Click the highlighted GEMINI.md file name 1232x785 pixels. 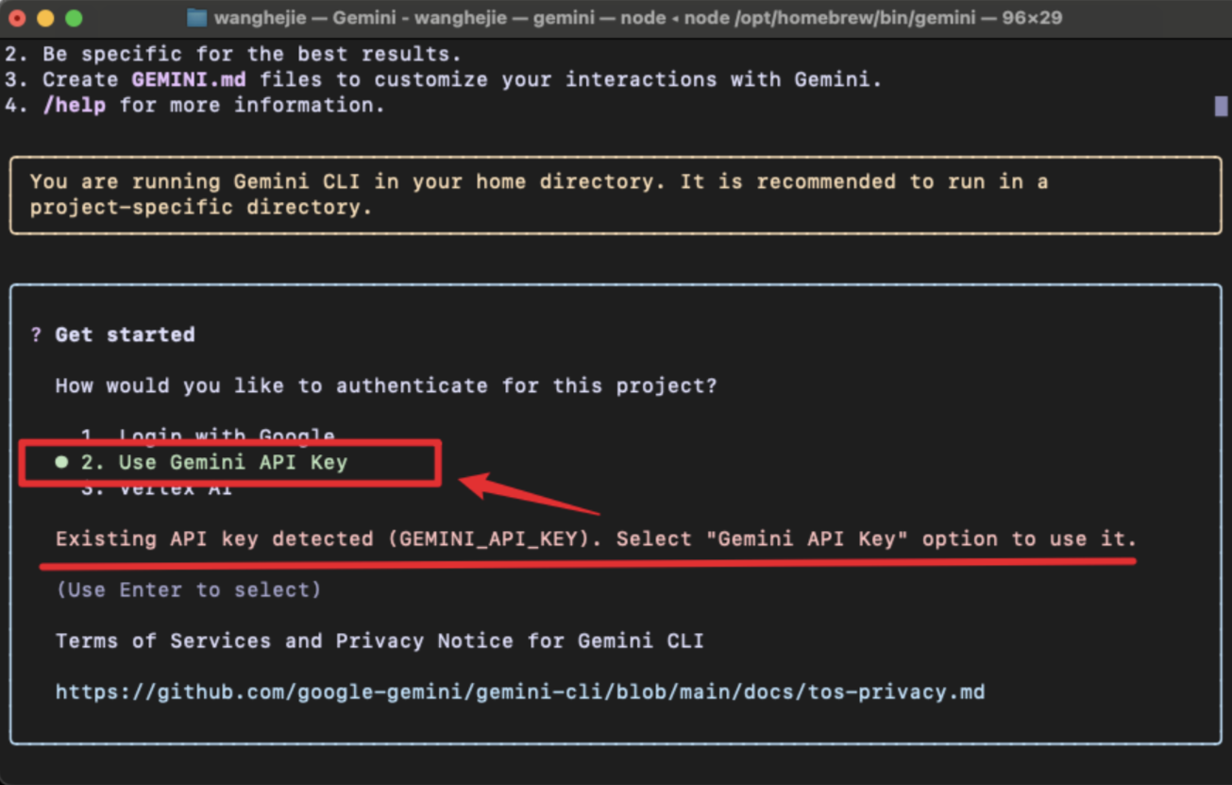[189, 79]
